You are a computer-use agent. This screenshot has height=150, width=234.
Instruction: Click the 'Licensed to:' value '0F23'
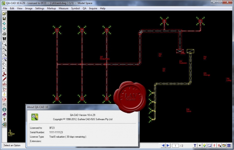[52, 128]
